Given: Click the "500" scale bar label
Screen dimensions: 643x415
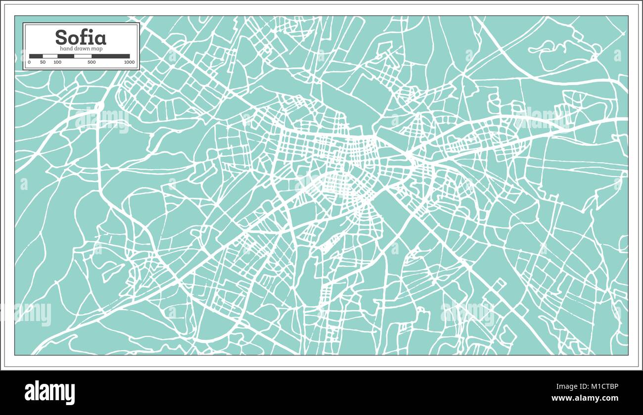Looking at the screenshot, I should pyautogui.click(x=92, y=62).
